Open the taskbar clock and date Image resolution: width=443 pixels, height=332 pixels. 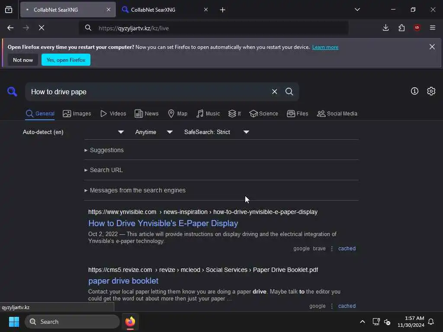[411, 322]
